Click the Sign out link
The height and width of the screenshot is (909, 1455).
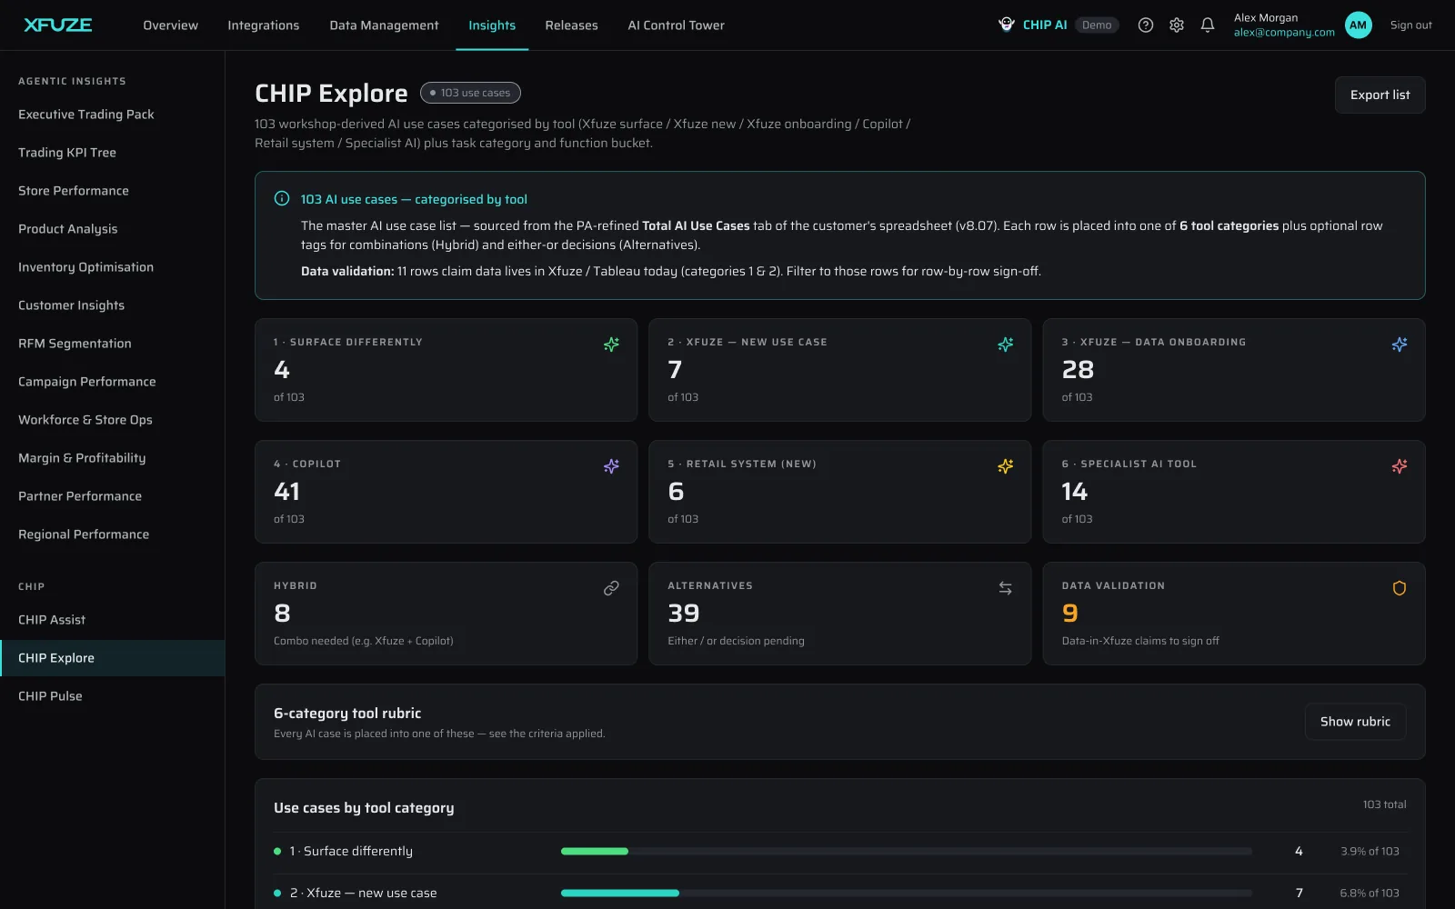[x=1410, y=25]
